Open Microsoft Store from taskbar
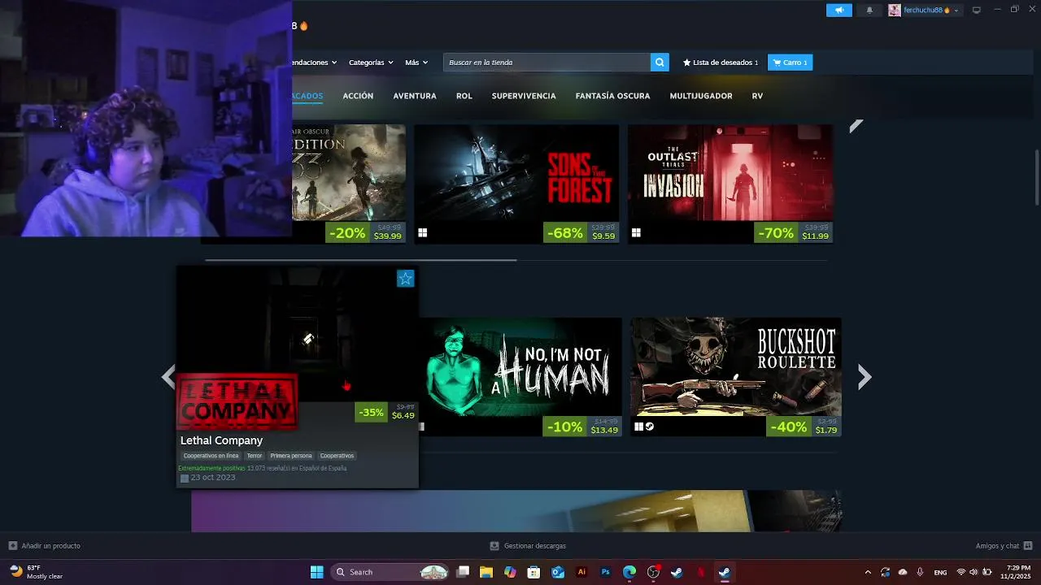The image size is (1041, 585). [534, 572]
